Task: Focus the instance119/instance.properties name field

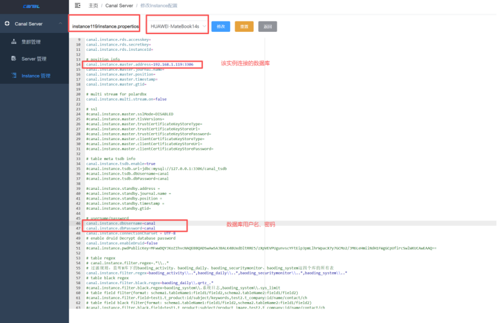Action: 105,26
